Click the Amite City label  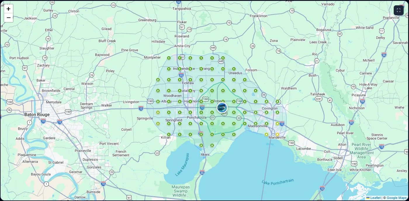pyautogui.click(x=182, y=46)
